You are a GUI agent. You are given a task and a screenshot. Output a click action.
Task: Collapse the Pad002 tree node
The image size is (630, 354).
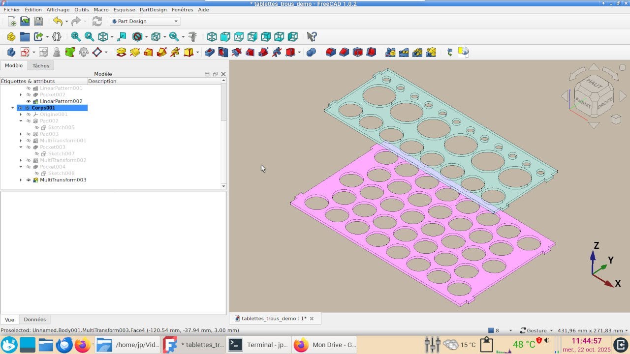(x=21, y=121)
